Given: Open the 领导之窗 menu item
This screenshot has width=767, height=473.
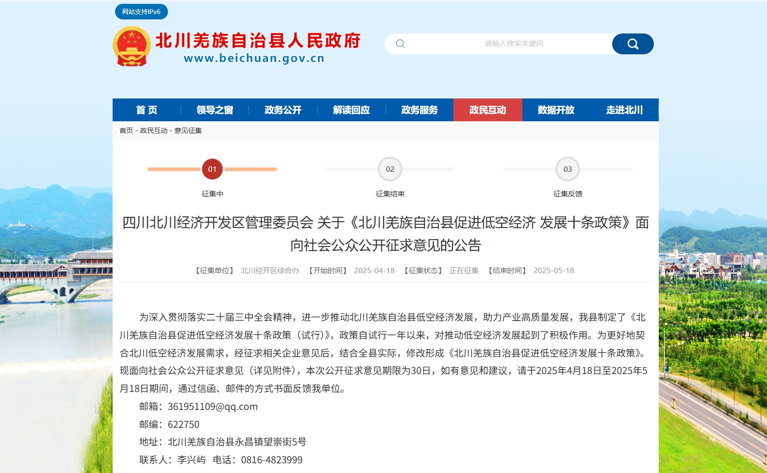Looking at the screenshot, I should click(215, 110).
